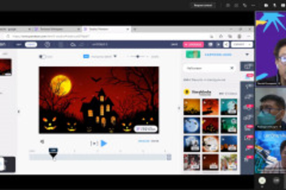Click the scene preview button beside play
The height and width of the screenshot is (190, 286).
coord(93,143)
